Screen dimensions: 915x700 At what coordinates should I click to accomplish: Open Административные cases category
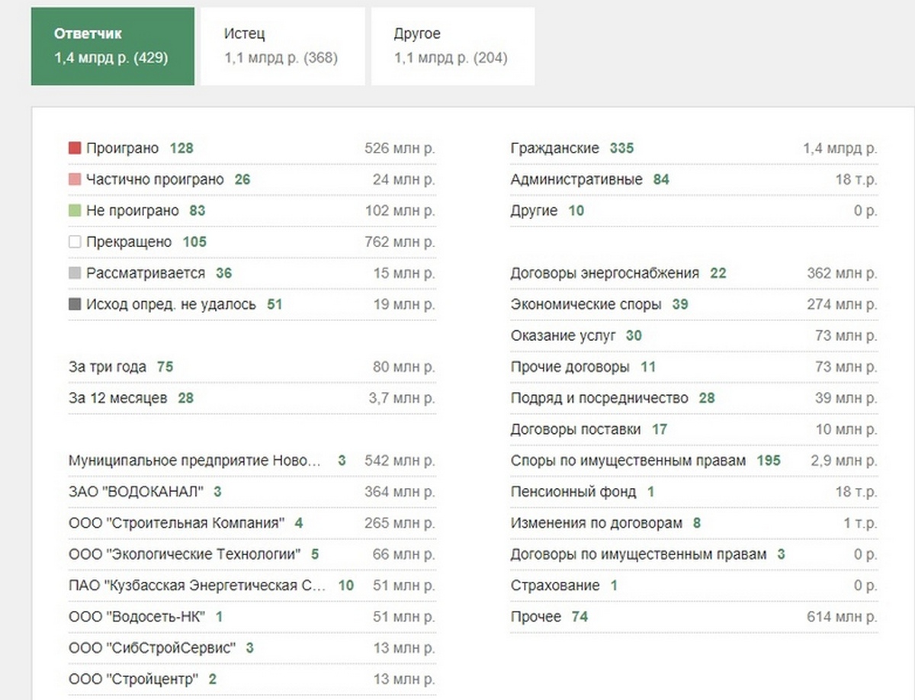(x=576, y=179)
